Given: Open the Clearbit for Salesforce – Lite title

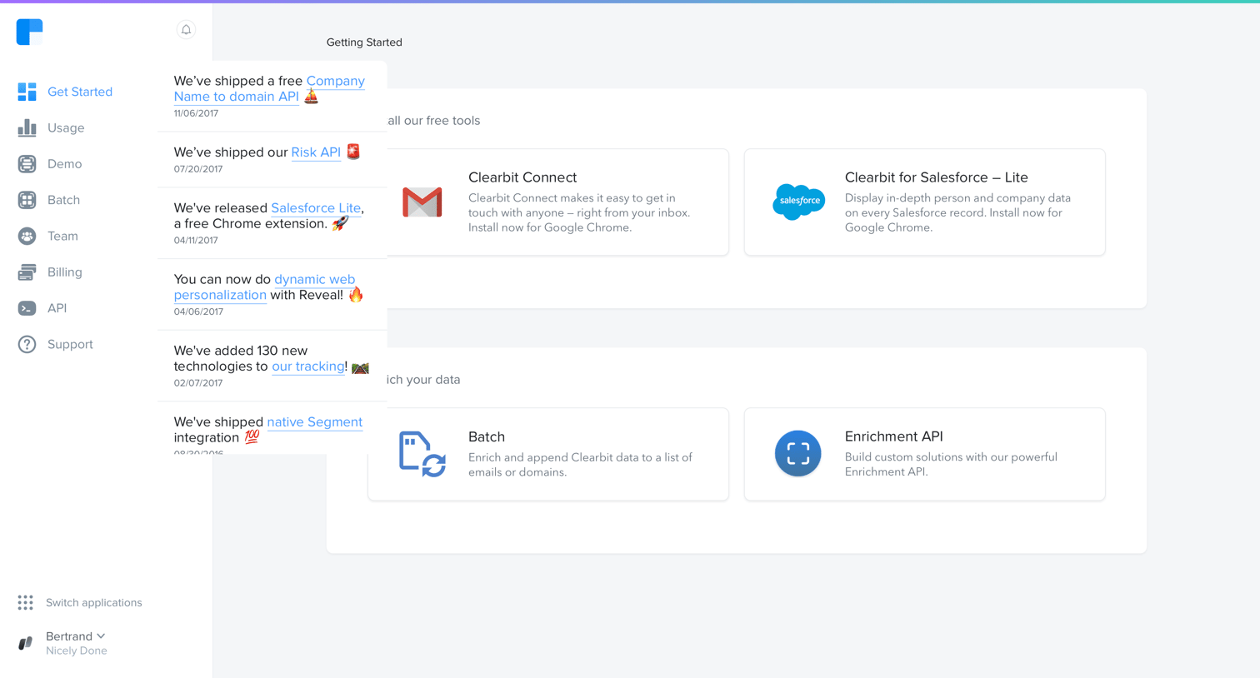Looking at the screenshot, I should 936,177.
